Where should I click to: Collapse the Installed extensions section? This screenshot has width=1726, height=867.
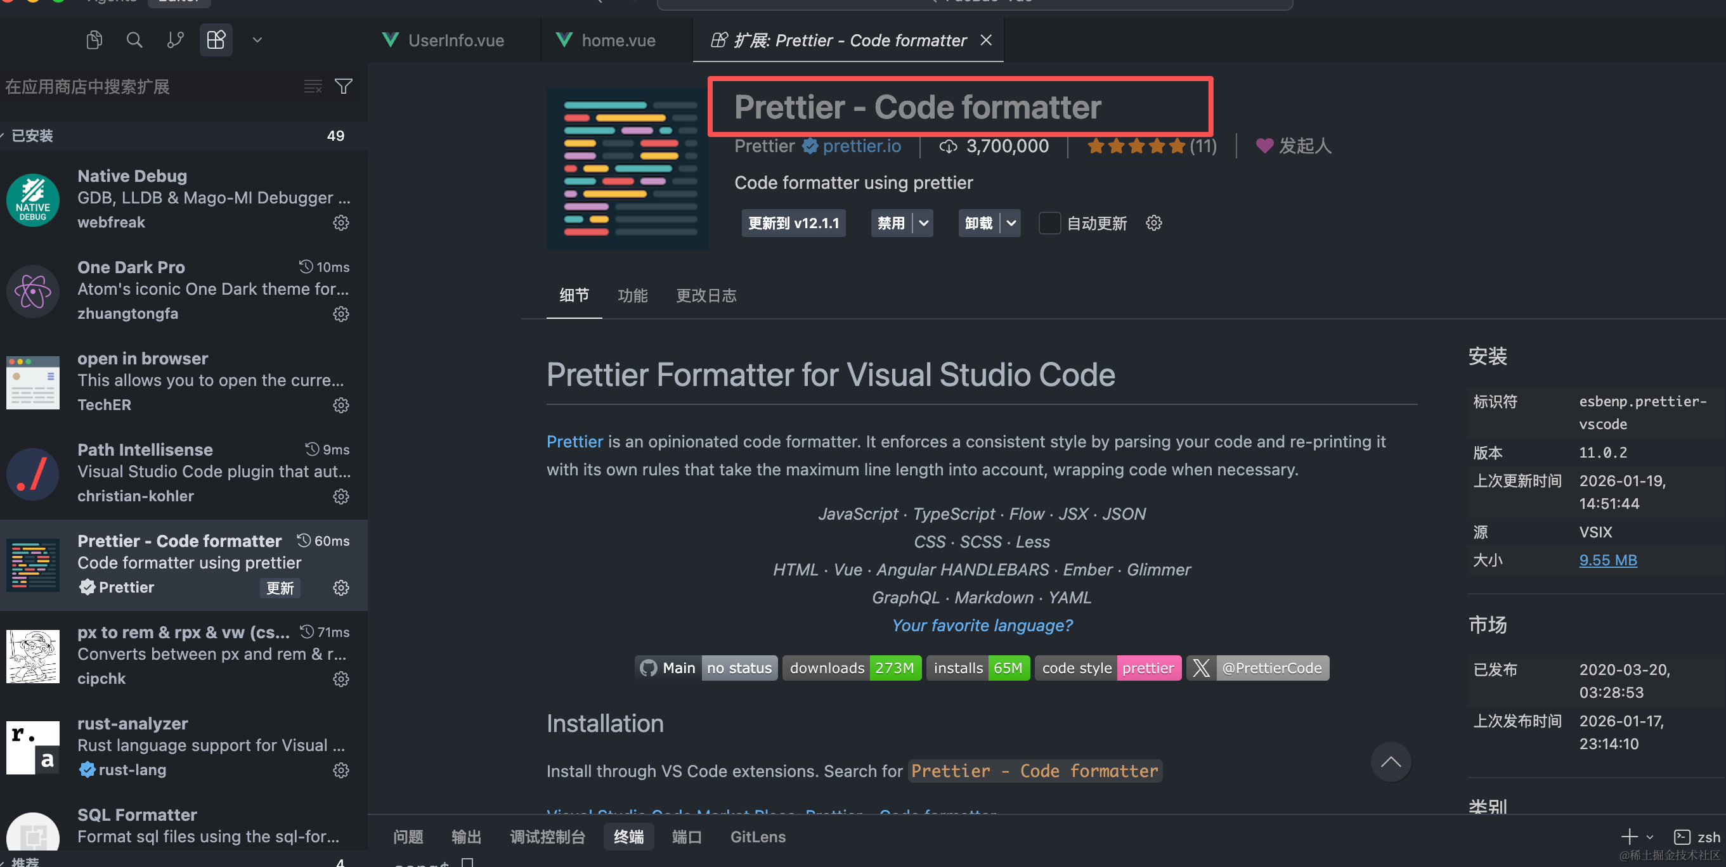(32, 136)
